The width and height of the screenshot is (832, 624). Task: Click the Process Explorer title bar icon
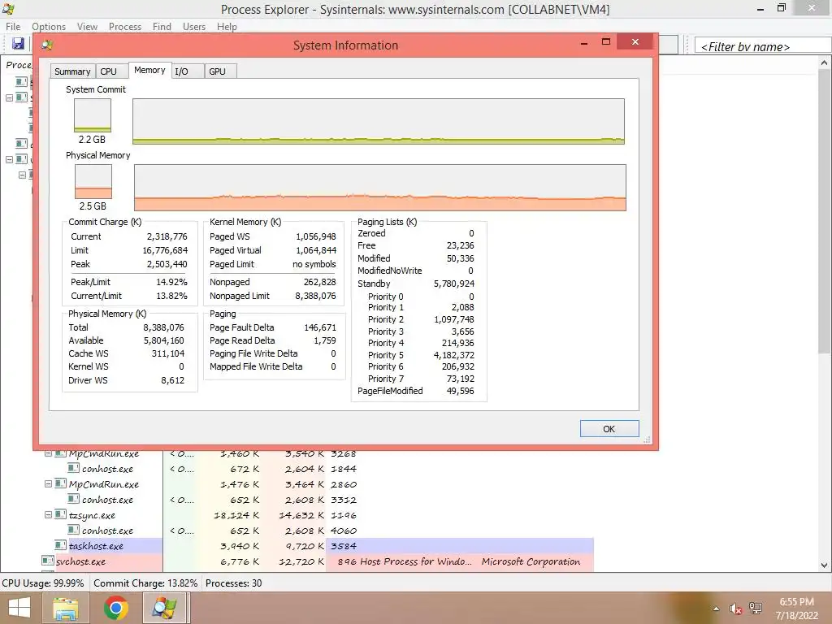coord(8,8)
